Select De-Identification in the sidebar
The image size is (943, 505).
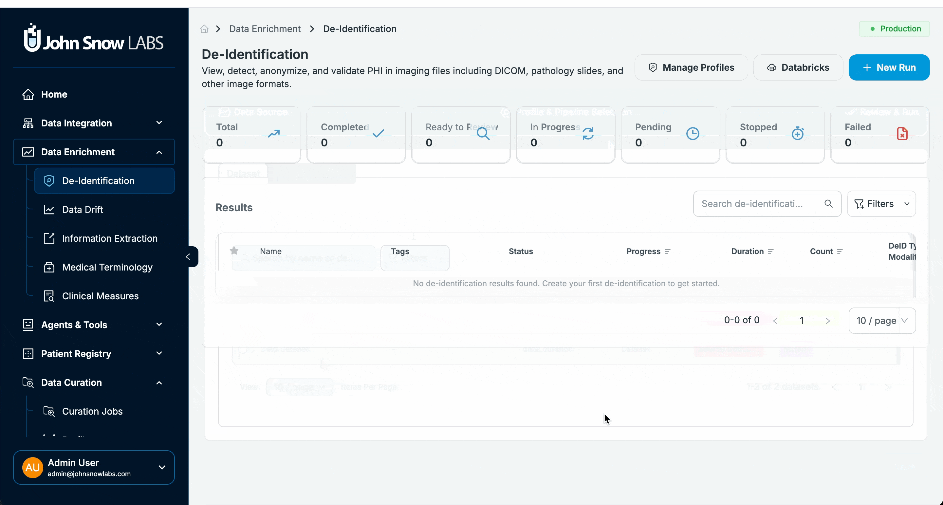tap(104, 181)
